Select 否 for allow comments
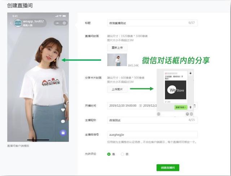 tap(122, 154)
